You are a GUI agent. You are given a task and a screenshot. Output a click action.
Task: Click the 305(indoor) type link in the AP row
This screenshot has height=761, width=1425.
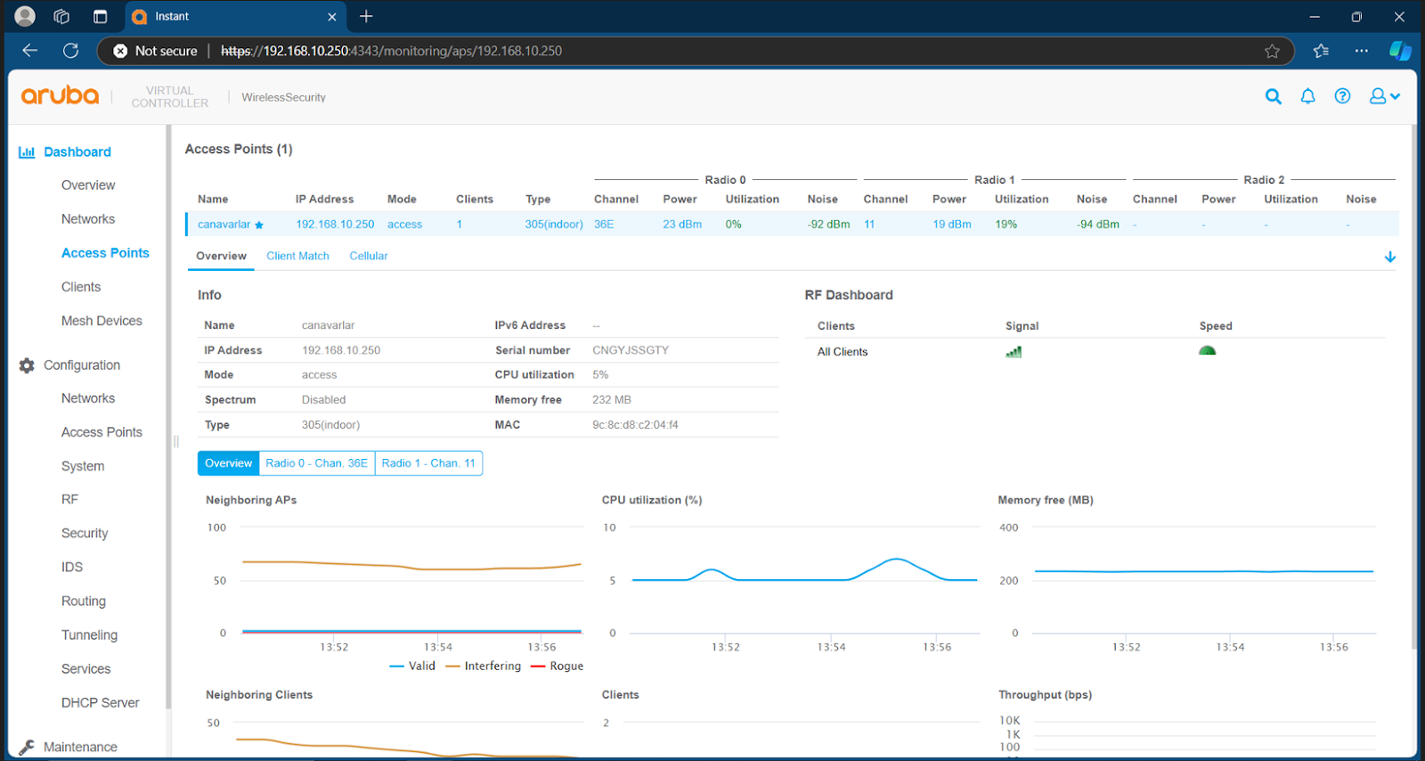[554, 225]
